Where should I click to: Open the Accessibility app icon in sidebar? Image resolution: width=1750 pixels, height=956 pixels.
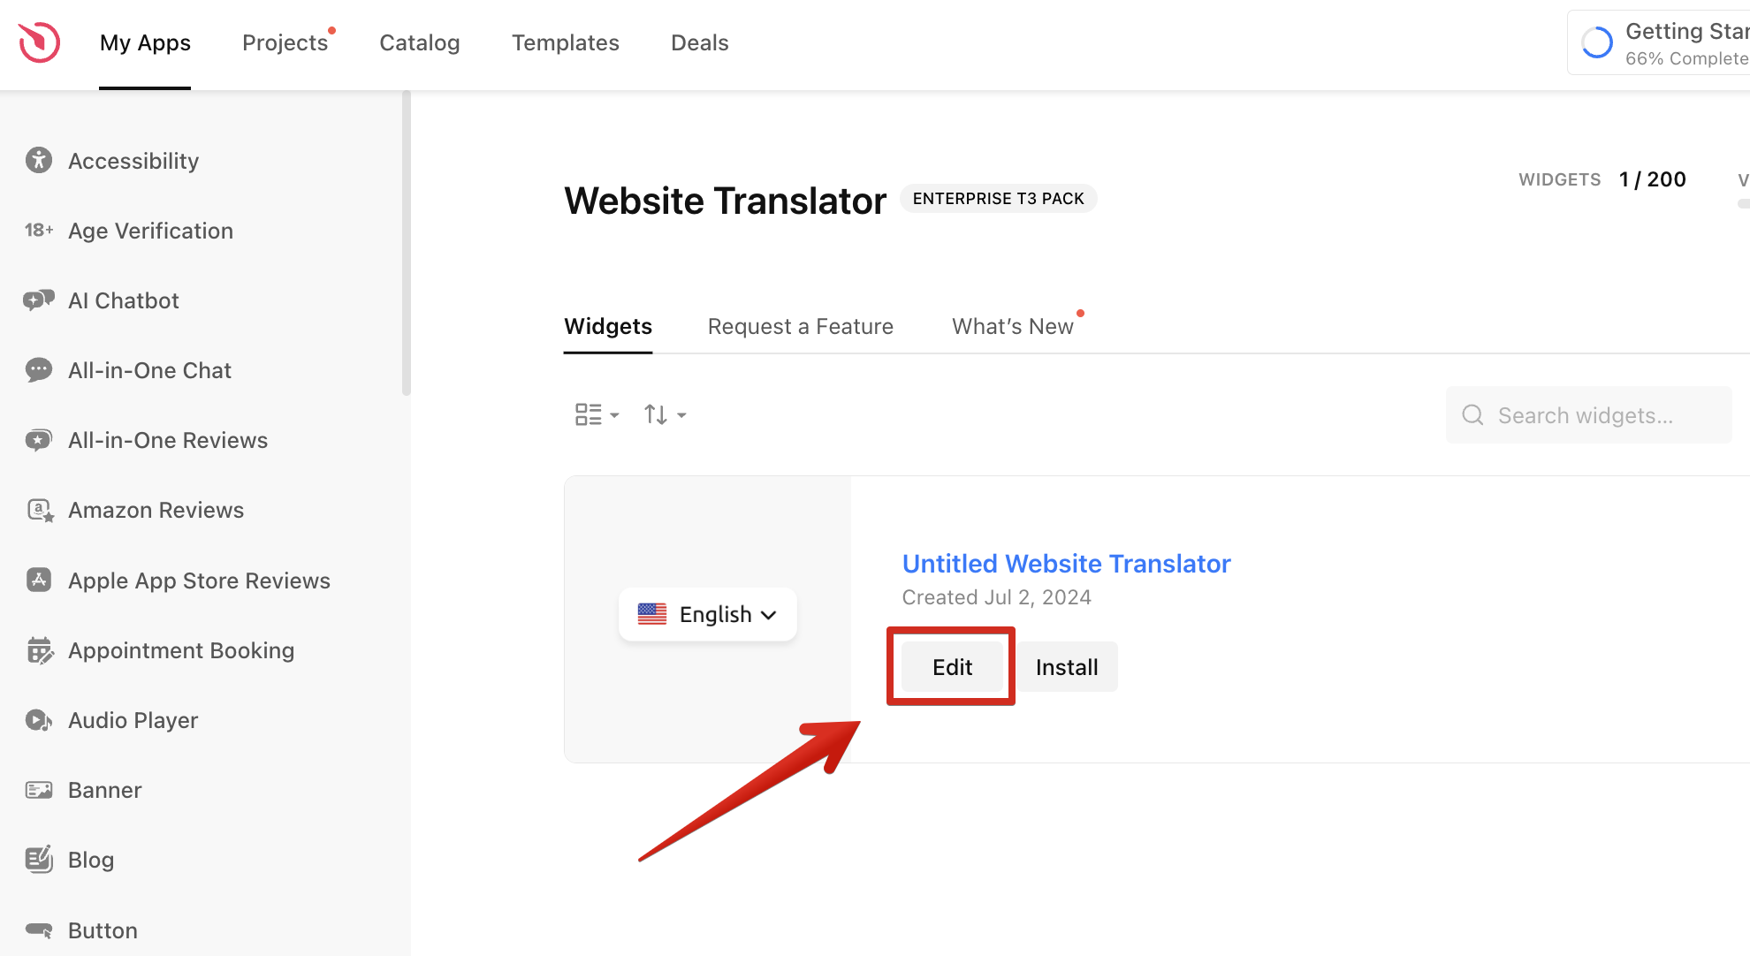coord(39,160)
